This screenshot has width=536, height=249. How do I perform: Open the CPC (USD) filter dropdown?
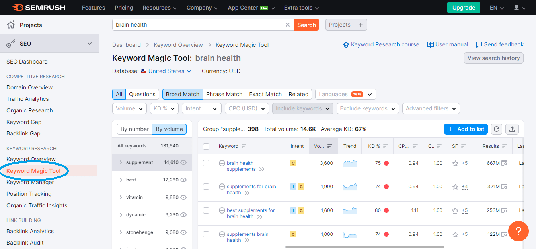[x=247, y=108]
